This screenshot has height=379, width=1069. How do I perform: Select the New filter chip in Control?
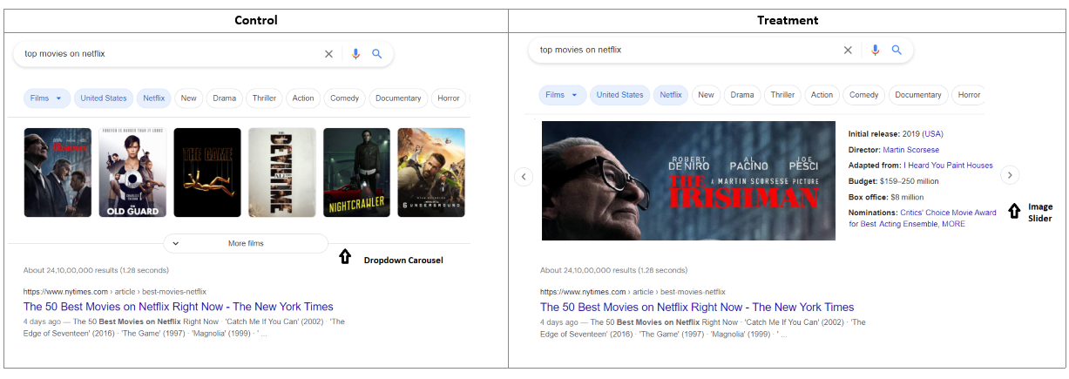[x=188, y=98]
